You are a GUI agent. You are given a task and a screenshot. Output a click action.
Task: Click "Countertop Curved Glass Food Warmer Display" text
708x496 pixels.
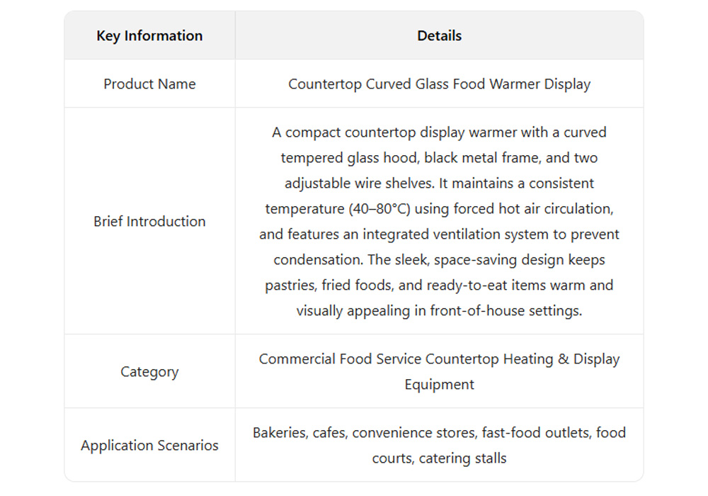[x=439, y=84]
